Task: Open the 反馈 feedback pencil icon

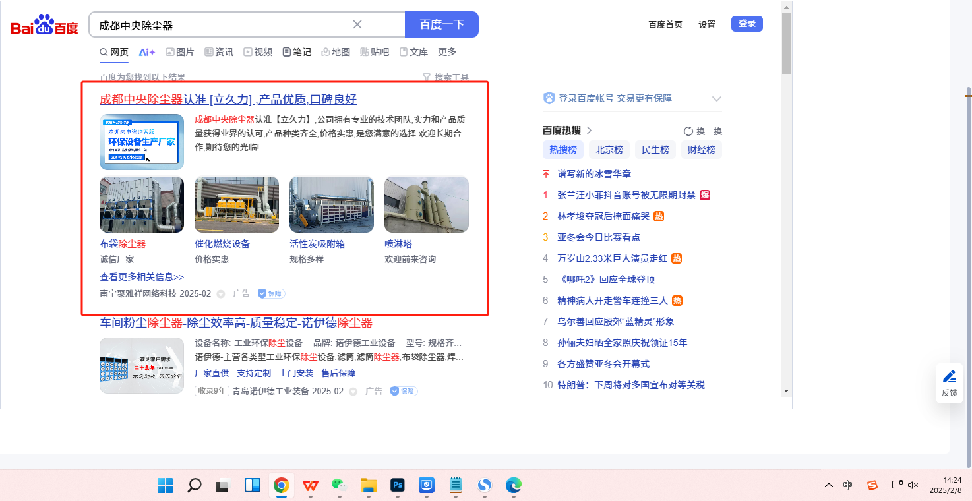Action: click(949, 383)
